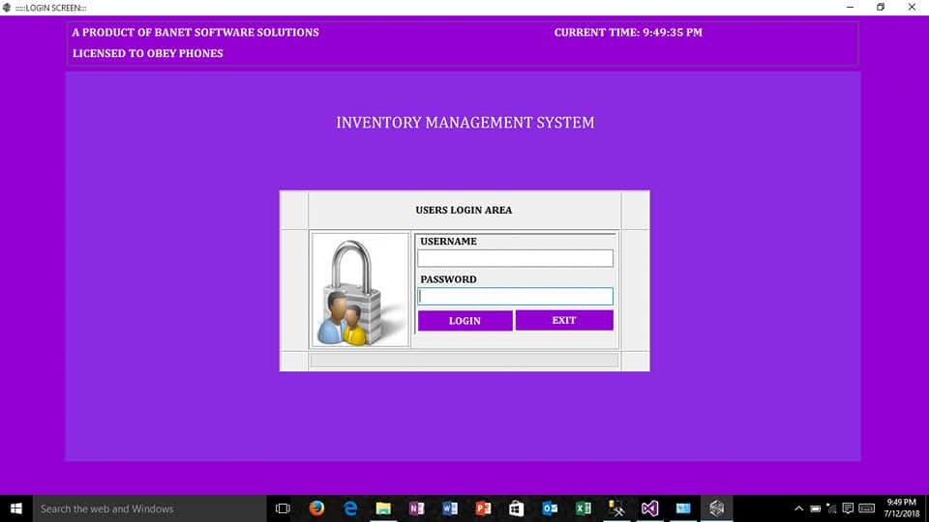
Task: Open Task View from the taskbar
Action: (283, 508)
